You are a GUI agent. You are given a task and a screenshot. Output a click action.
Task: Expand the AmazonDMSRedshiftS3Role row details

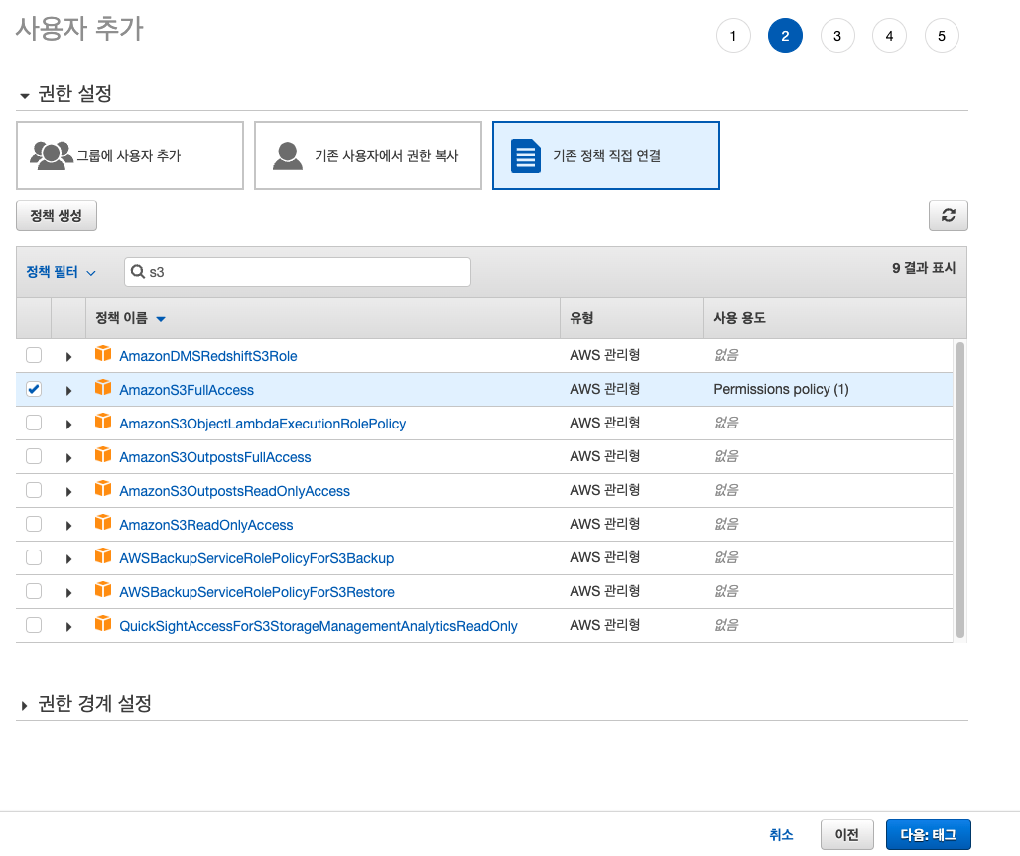pyautogui.click(x=68, y=356)
